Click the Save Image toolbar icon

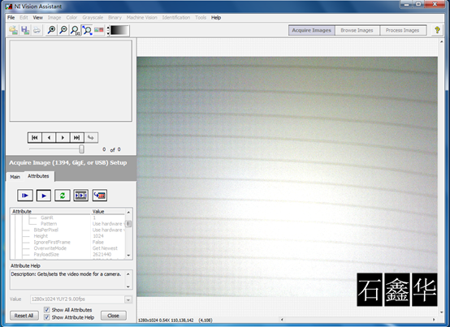click(25, 30)
